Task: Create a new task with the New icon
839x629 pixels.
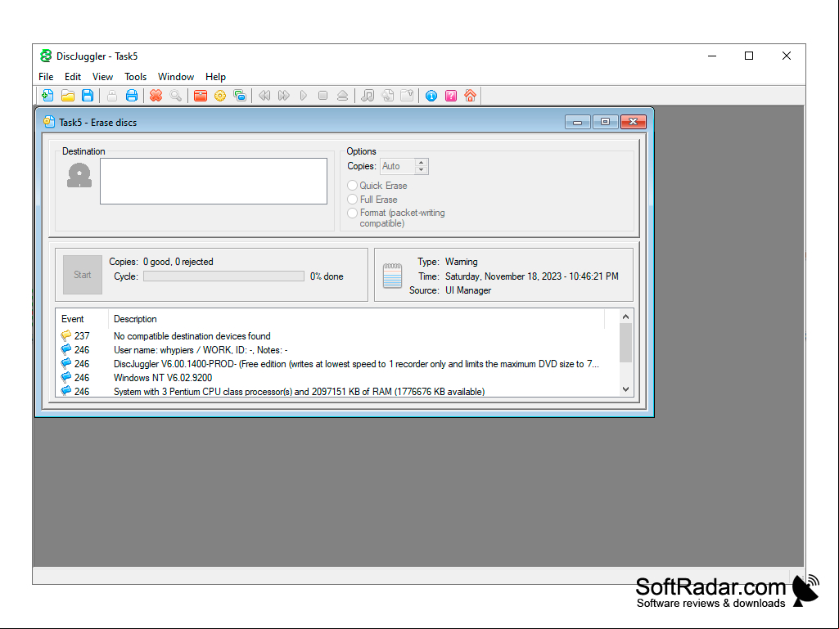Action: (47, 96)
